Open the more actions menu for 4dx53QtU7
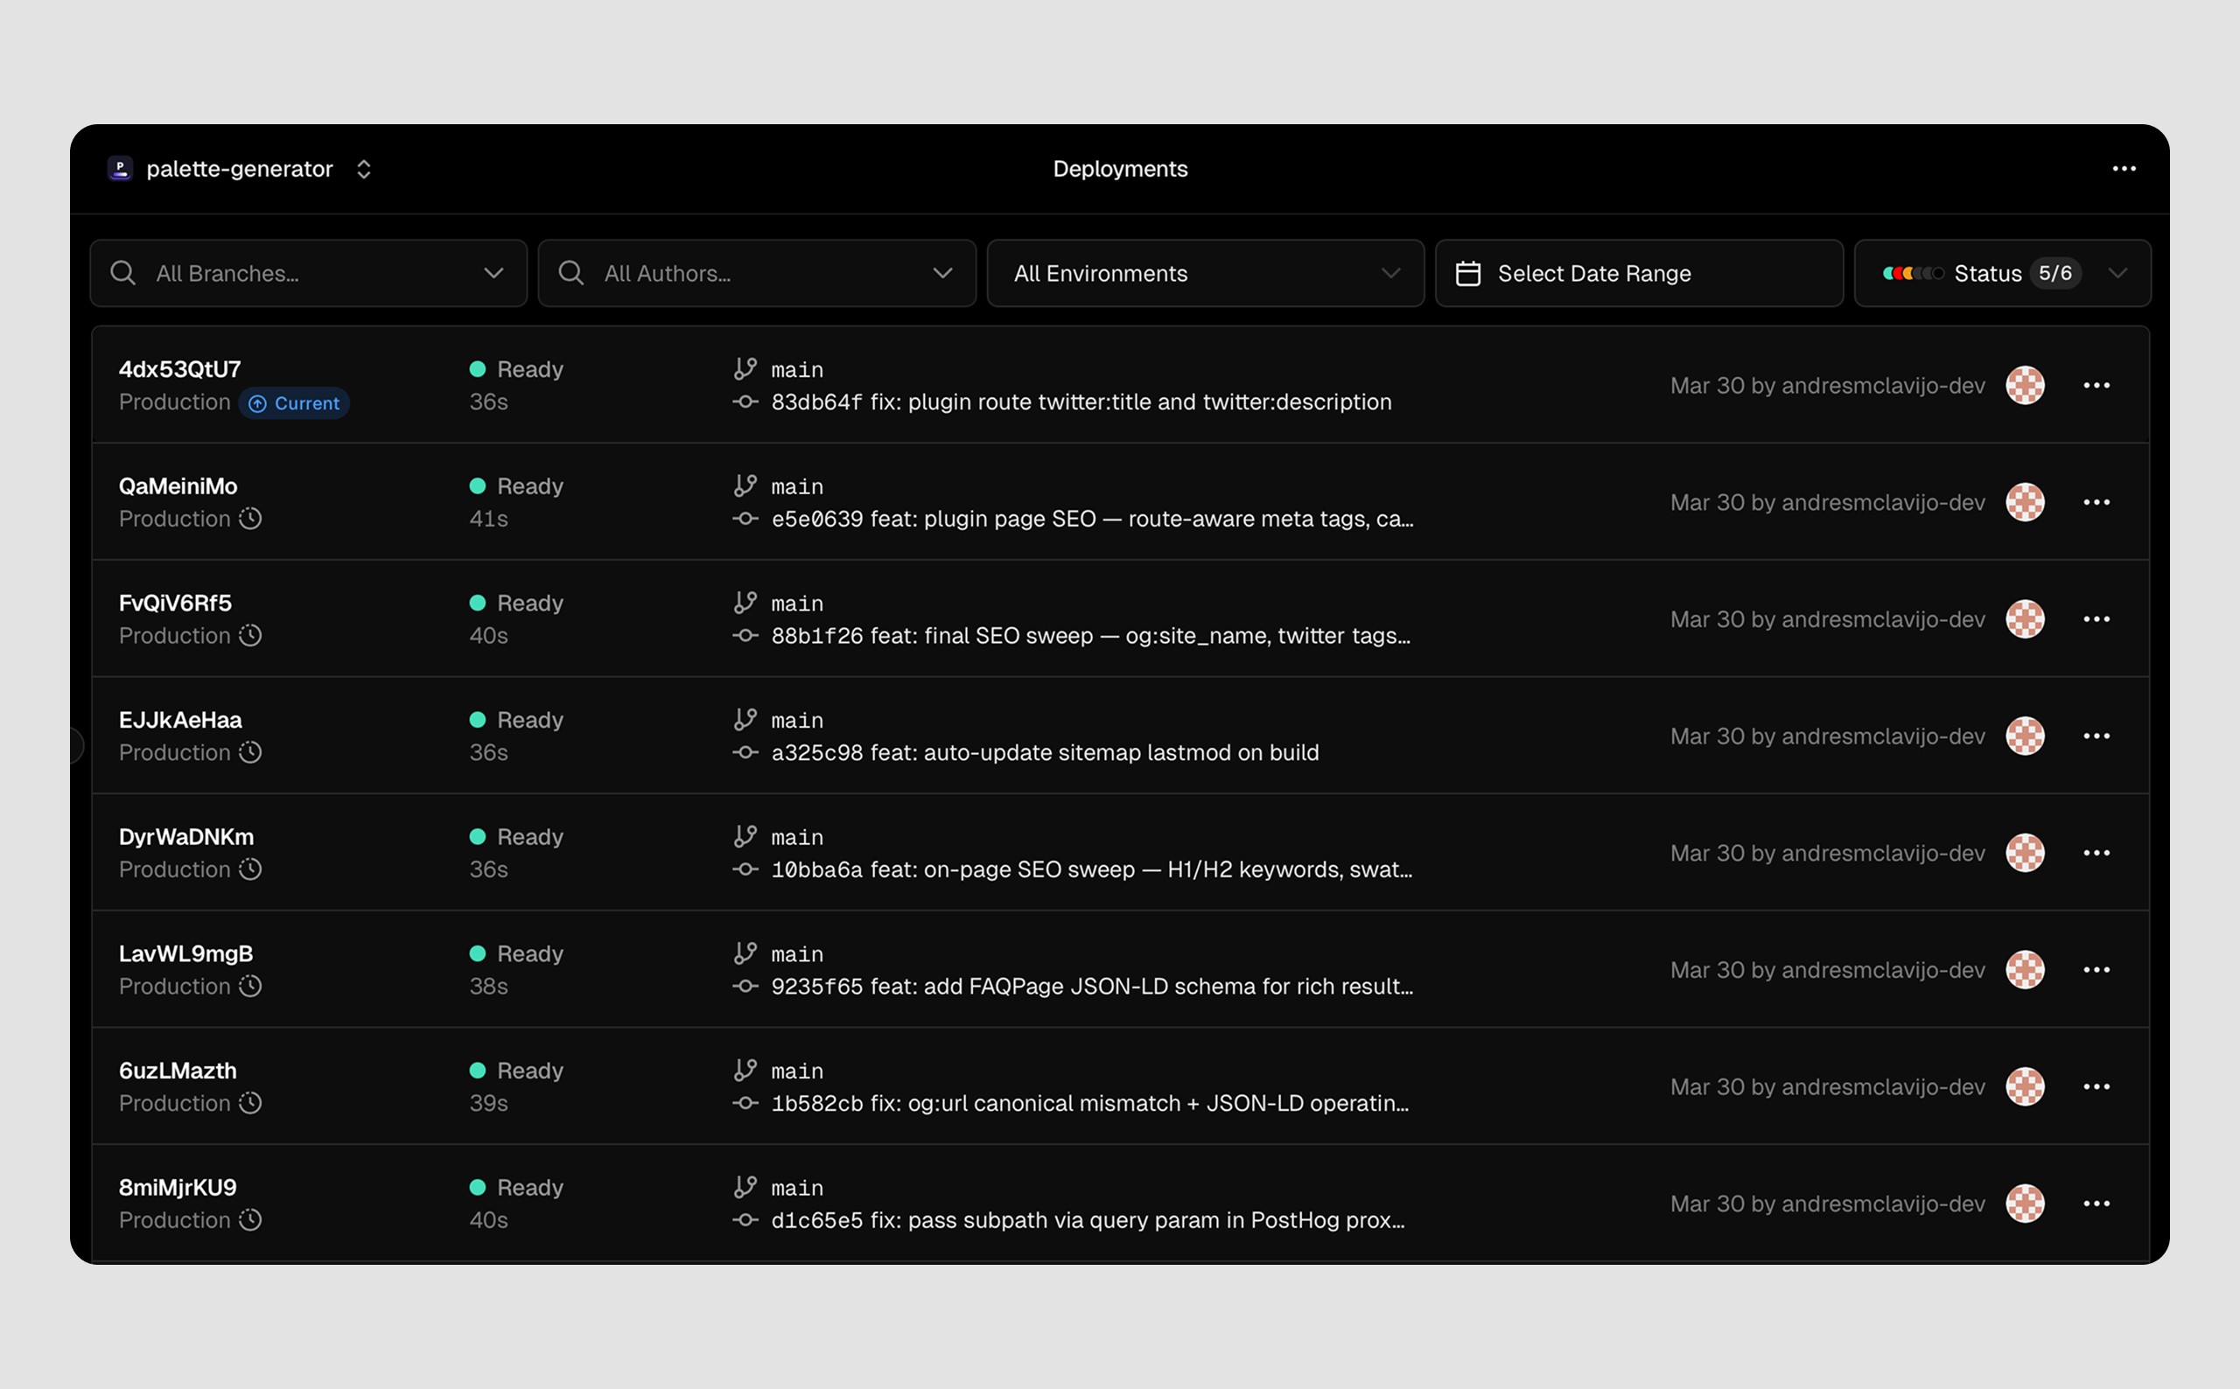Screen dimensions: 2240x1389 click(2096, 386)
